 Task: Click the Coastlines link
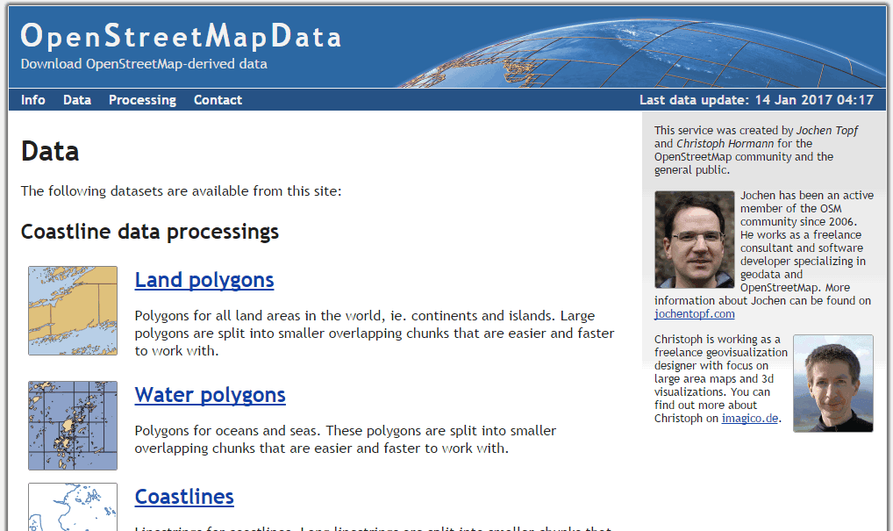coord(184,497)
